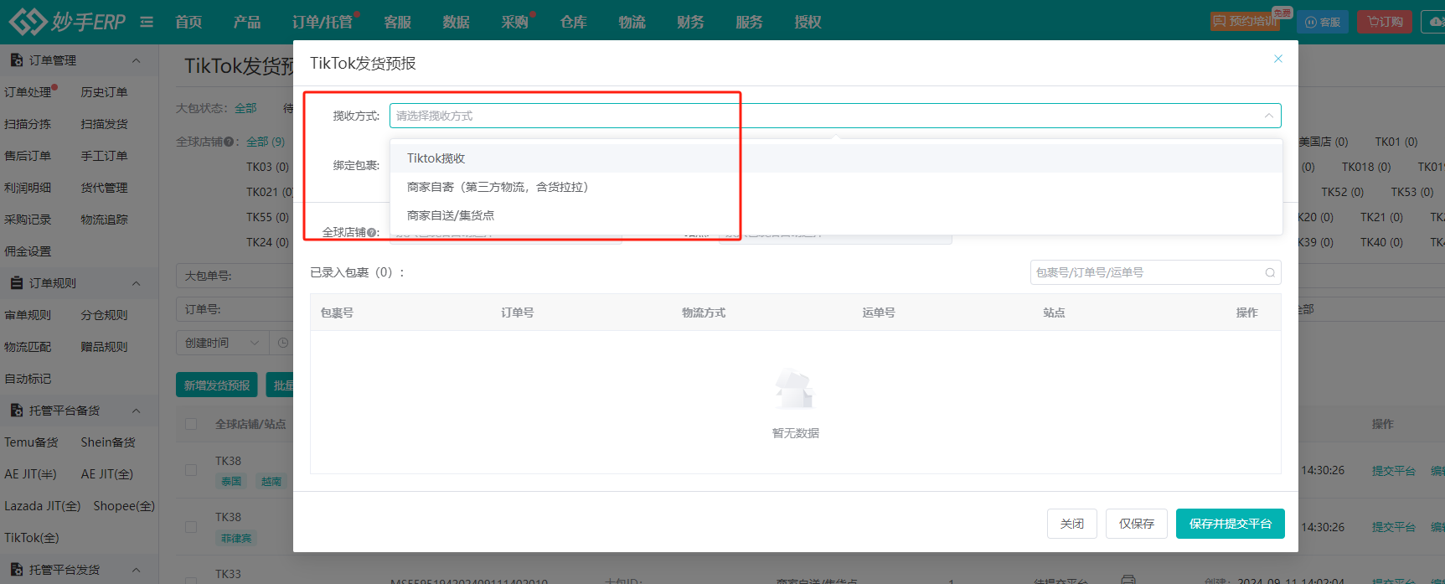Viewport: 1445px width, 584px height.
Task: Click the 新增发货预报 button
Action: pos(217,385)
